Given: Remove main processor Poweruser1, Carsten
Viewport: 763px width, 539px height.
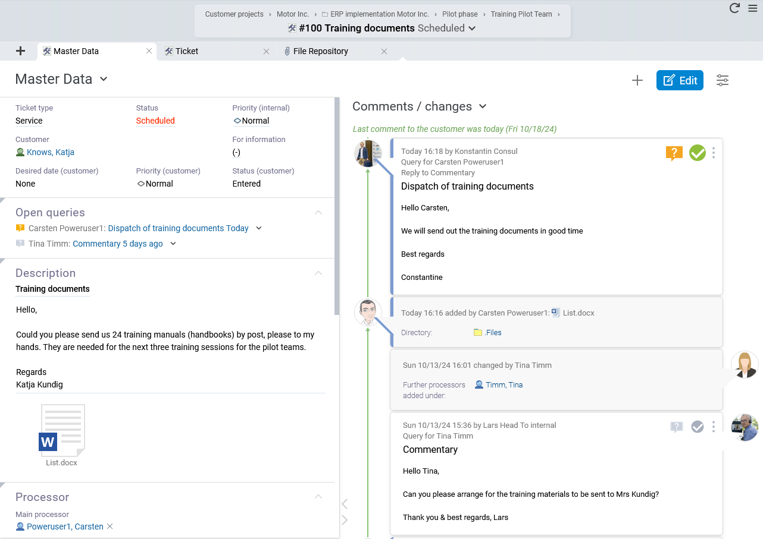Looking at the screenshot, I should tap(110, 527).
